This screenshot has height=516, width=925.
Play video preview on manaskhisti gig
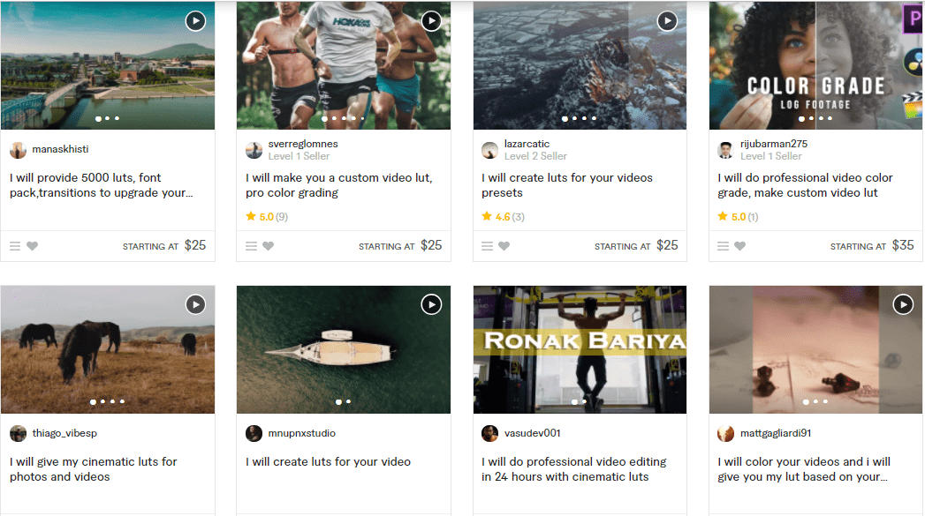195,21
